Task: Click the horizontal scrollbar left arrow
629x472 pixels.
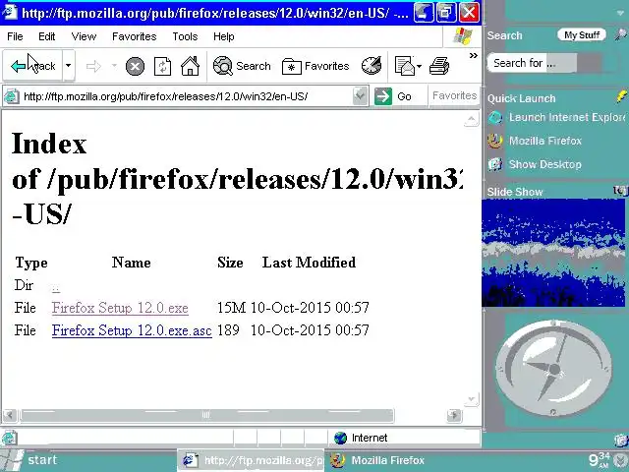Action: point(10,415)
